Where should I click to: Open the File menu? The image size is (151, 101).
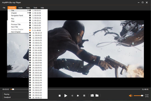point(4,8)
